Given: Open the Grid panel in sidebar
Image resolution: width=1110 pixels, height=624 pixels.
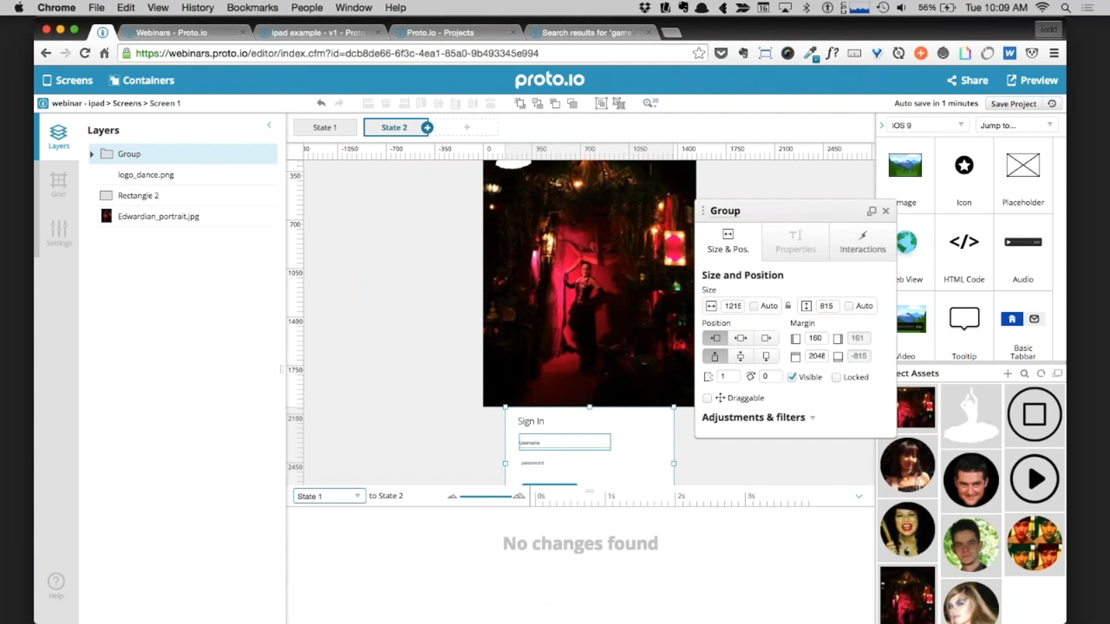Looking at the screenshot, I should (58, 184).
